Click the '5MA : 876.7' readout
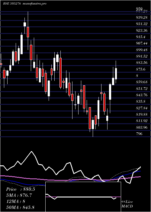The width and height of the screenshot is (151, 212). (x=19, y=195)
